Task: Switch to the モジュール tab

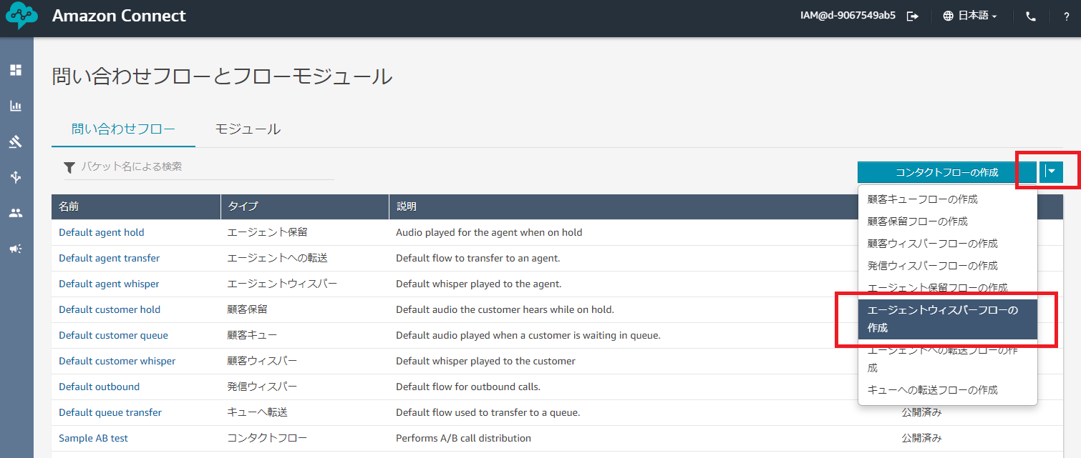Action: point(248,129)
